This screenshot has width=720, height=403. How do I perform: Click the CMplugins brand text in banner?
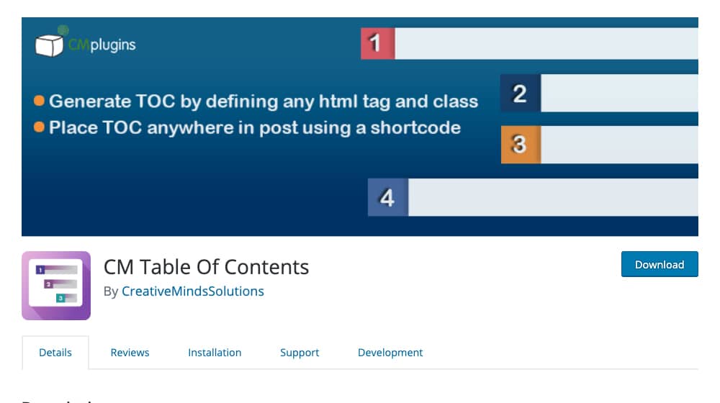tap(102, 45)
